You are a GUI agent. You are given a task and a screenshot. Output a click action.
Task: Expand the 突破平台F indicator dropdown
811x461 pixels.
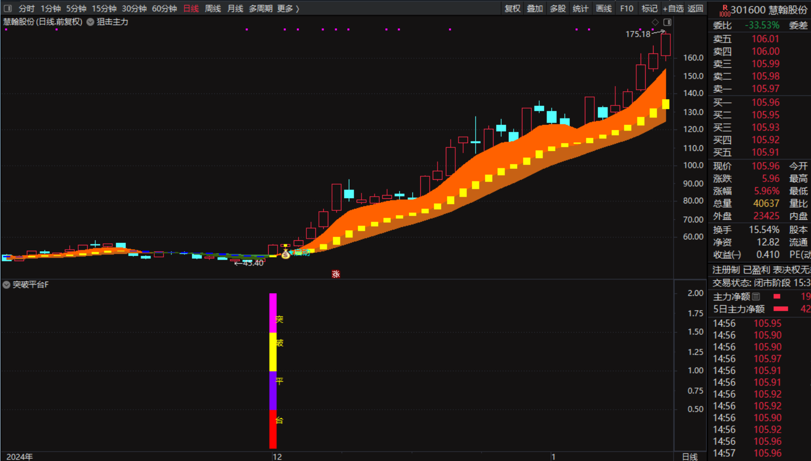tap(6, 285)
